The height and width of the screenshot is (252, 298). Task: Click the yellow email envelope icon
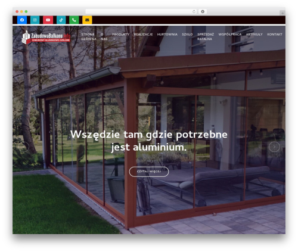pyautogui.click(x=87, y=20)
